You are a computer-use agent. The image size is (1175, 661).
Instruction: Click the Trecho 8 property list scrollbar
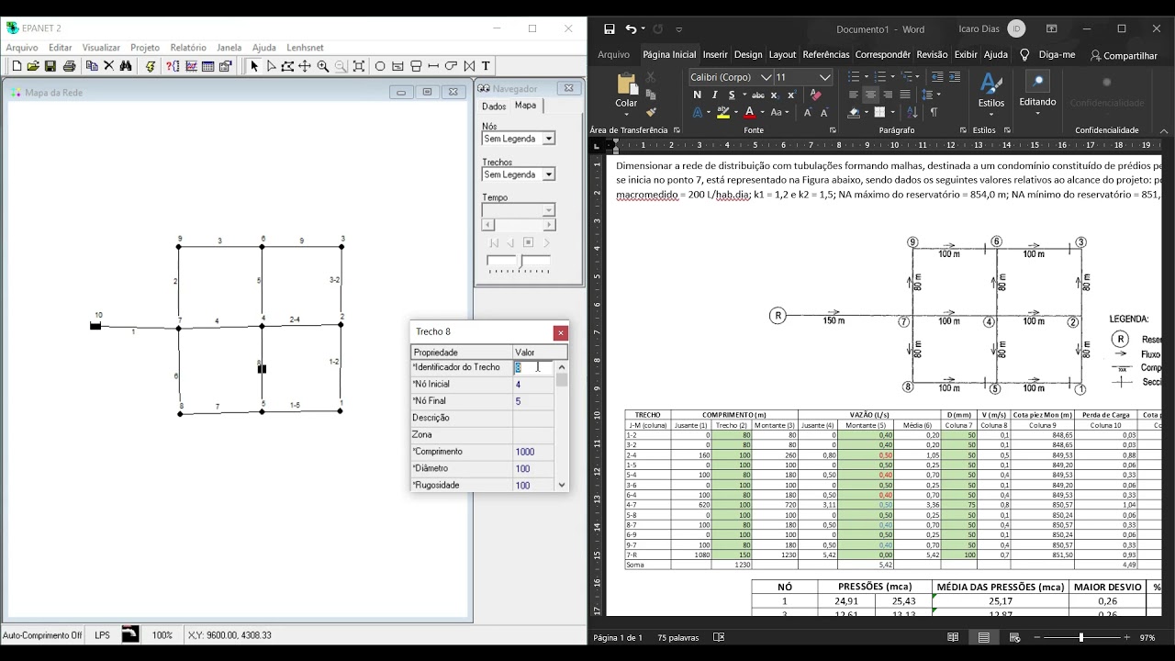(562, 426)
